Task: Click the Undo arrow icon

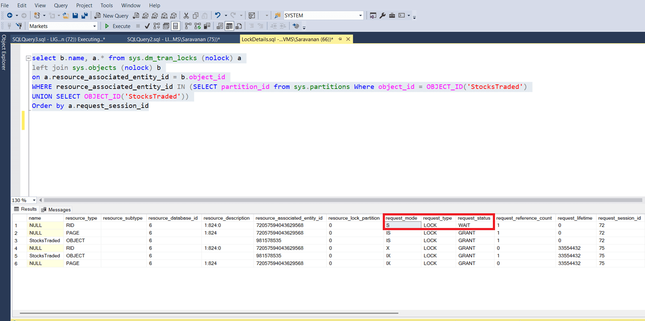Action: click(218, 16)
